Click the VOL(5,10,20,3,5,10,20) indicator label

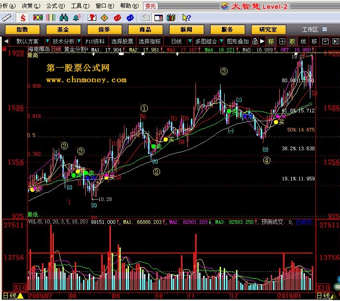pos(58,222)
